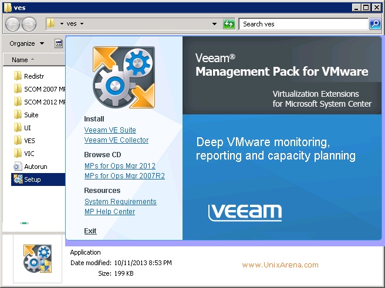Maximize the ves Explorer window
This screenshot has height=288, width=385.
(366, 8)
